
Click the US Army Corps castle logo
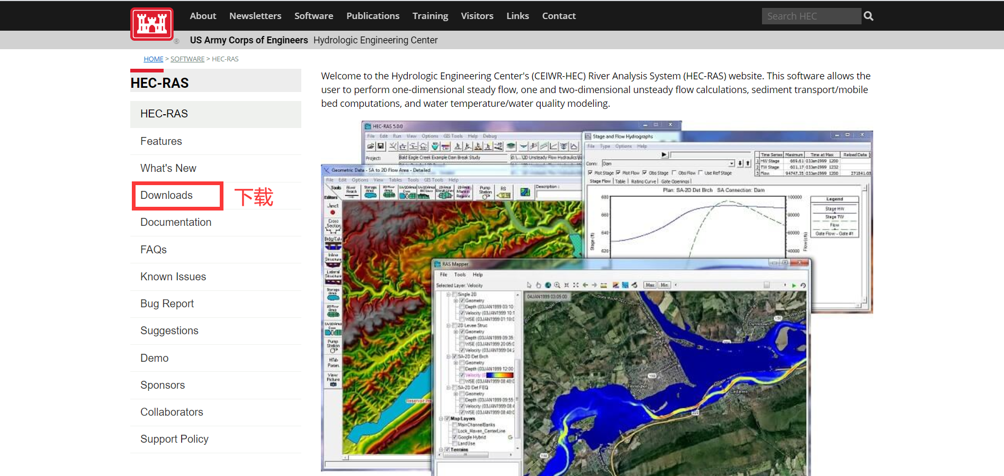(x=152, y=24)
